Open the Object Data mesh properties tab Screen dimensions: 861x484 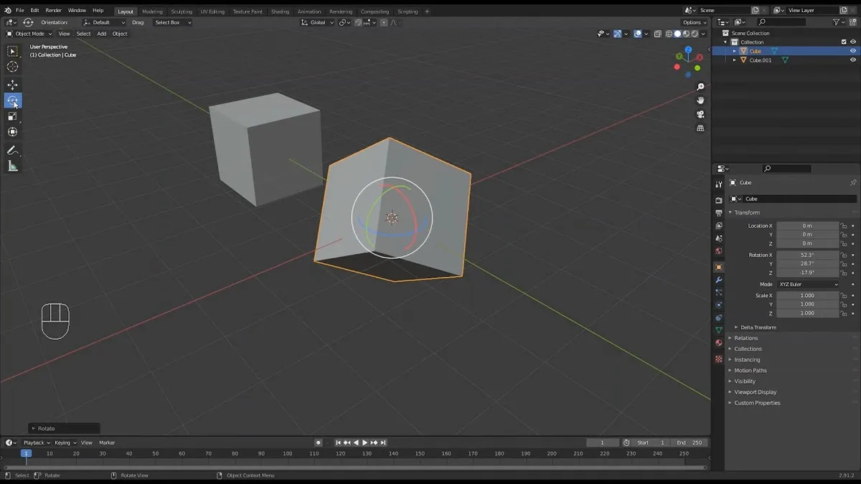pos(718,331)
